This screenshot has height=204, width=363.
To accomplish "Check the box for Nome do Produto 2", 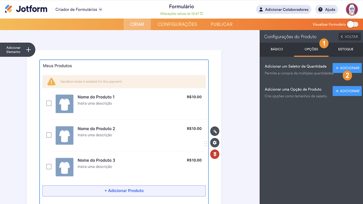I will point(49,135).
